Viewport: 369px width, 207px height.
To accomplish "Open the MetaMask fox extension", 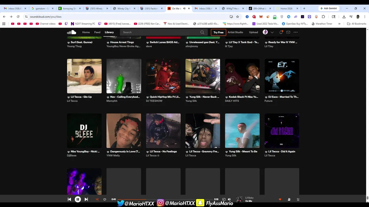I will tap(261, 17).
